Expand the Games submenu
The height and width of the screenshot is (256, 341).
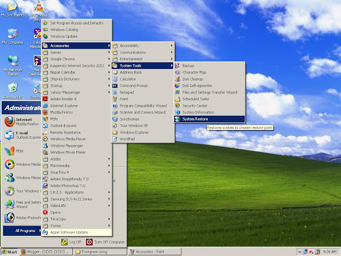pyautogui.click(x=77, y=52)
